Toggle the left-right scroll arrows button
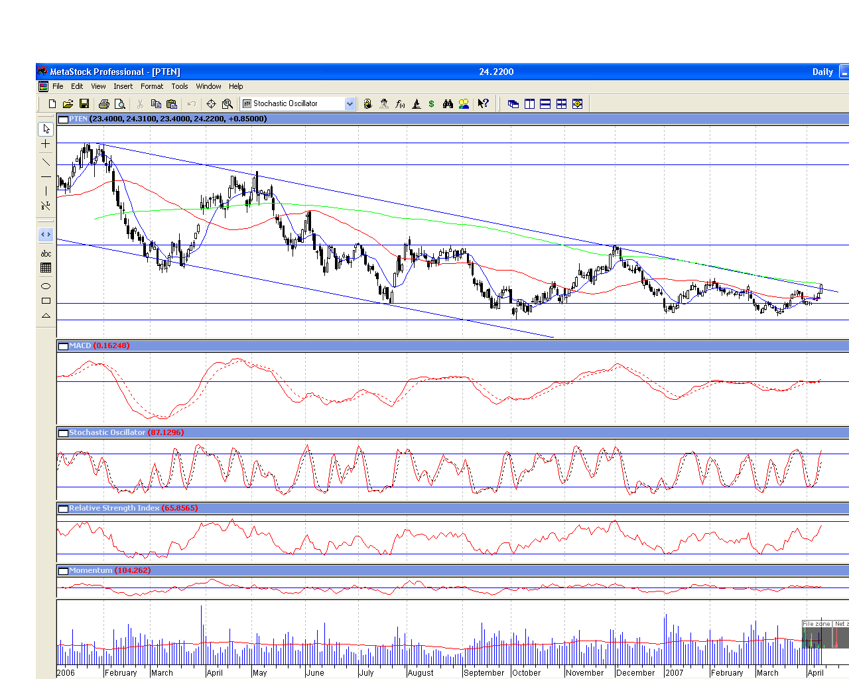 46,235
